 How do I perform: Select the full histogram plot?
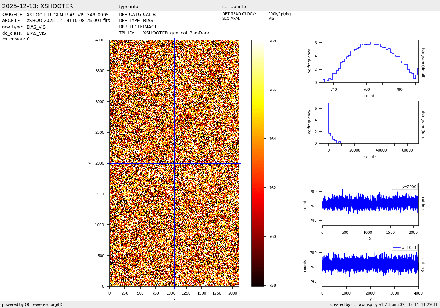point(370,122)
